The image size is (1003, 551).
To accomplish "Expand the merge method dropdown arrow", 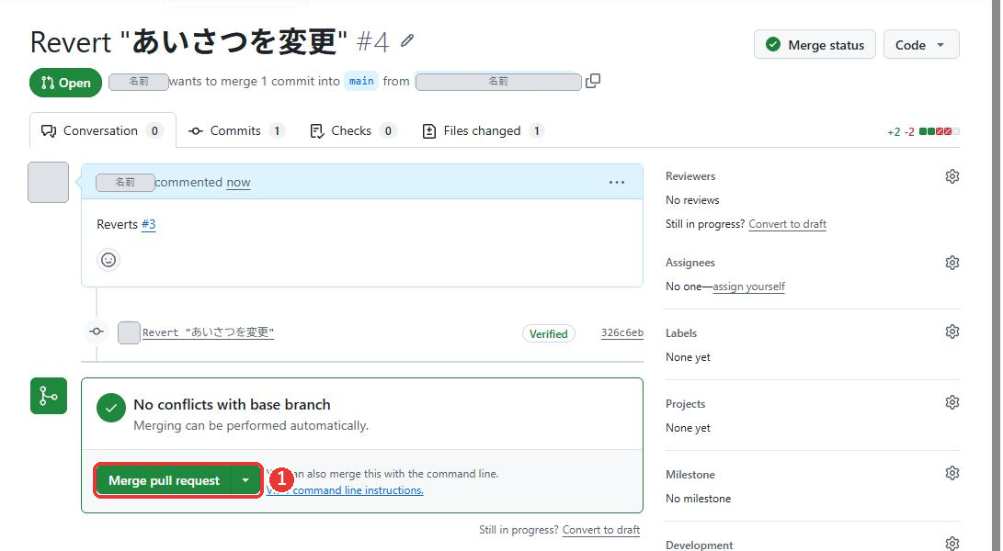I will pos(245,480).
